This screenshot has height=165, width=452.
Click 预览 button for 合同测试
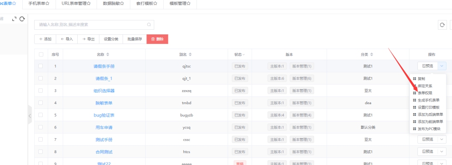point(428,151)
